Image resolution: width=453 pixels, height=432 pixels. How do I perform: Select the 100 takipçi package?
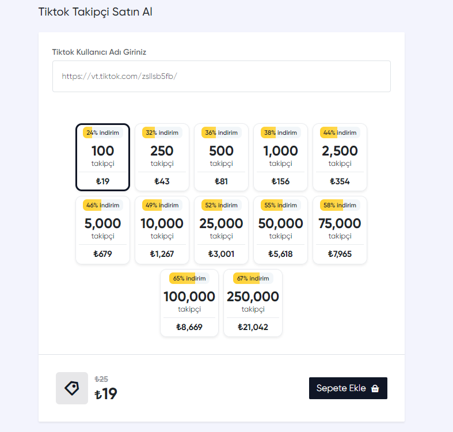point(102,157)
